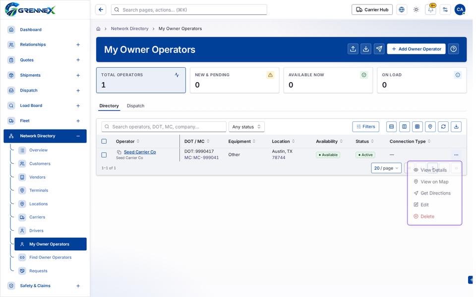
Task: Toggle the light/dark theme sun icon
Action: click(x=416, y=10)
